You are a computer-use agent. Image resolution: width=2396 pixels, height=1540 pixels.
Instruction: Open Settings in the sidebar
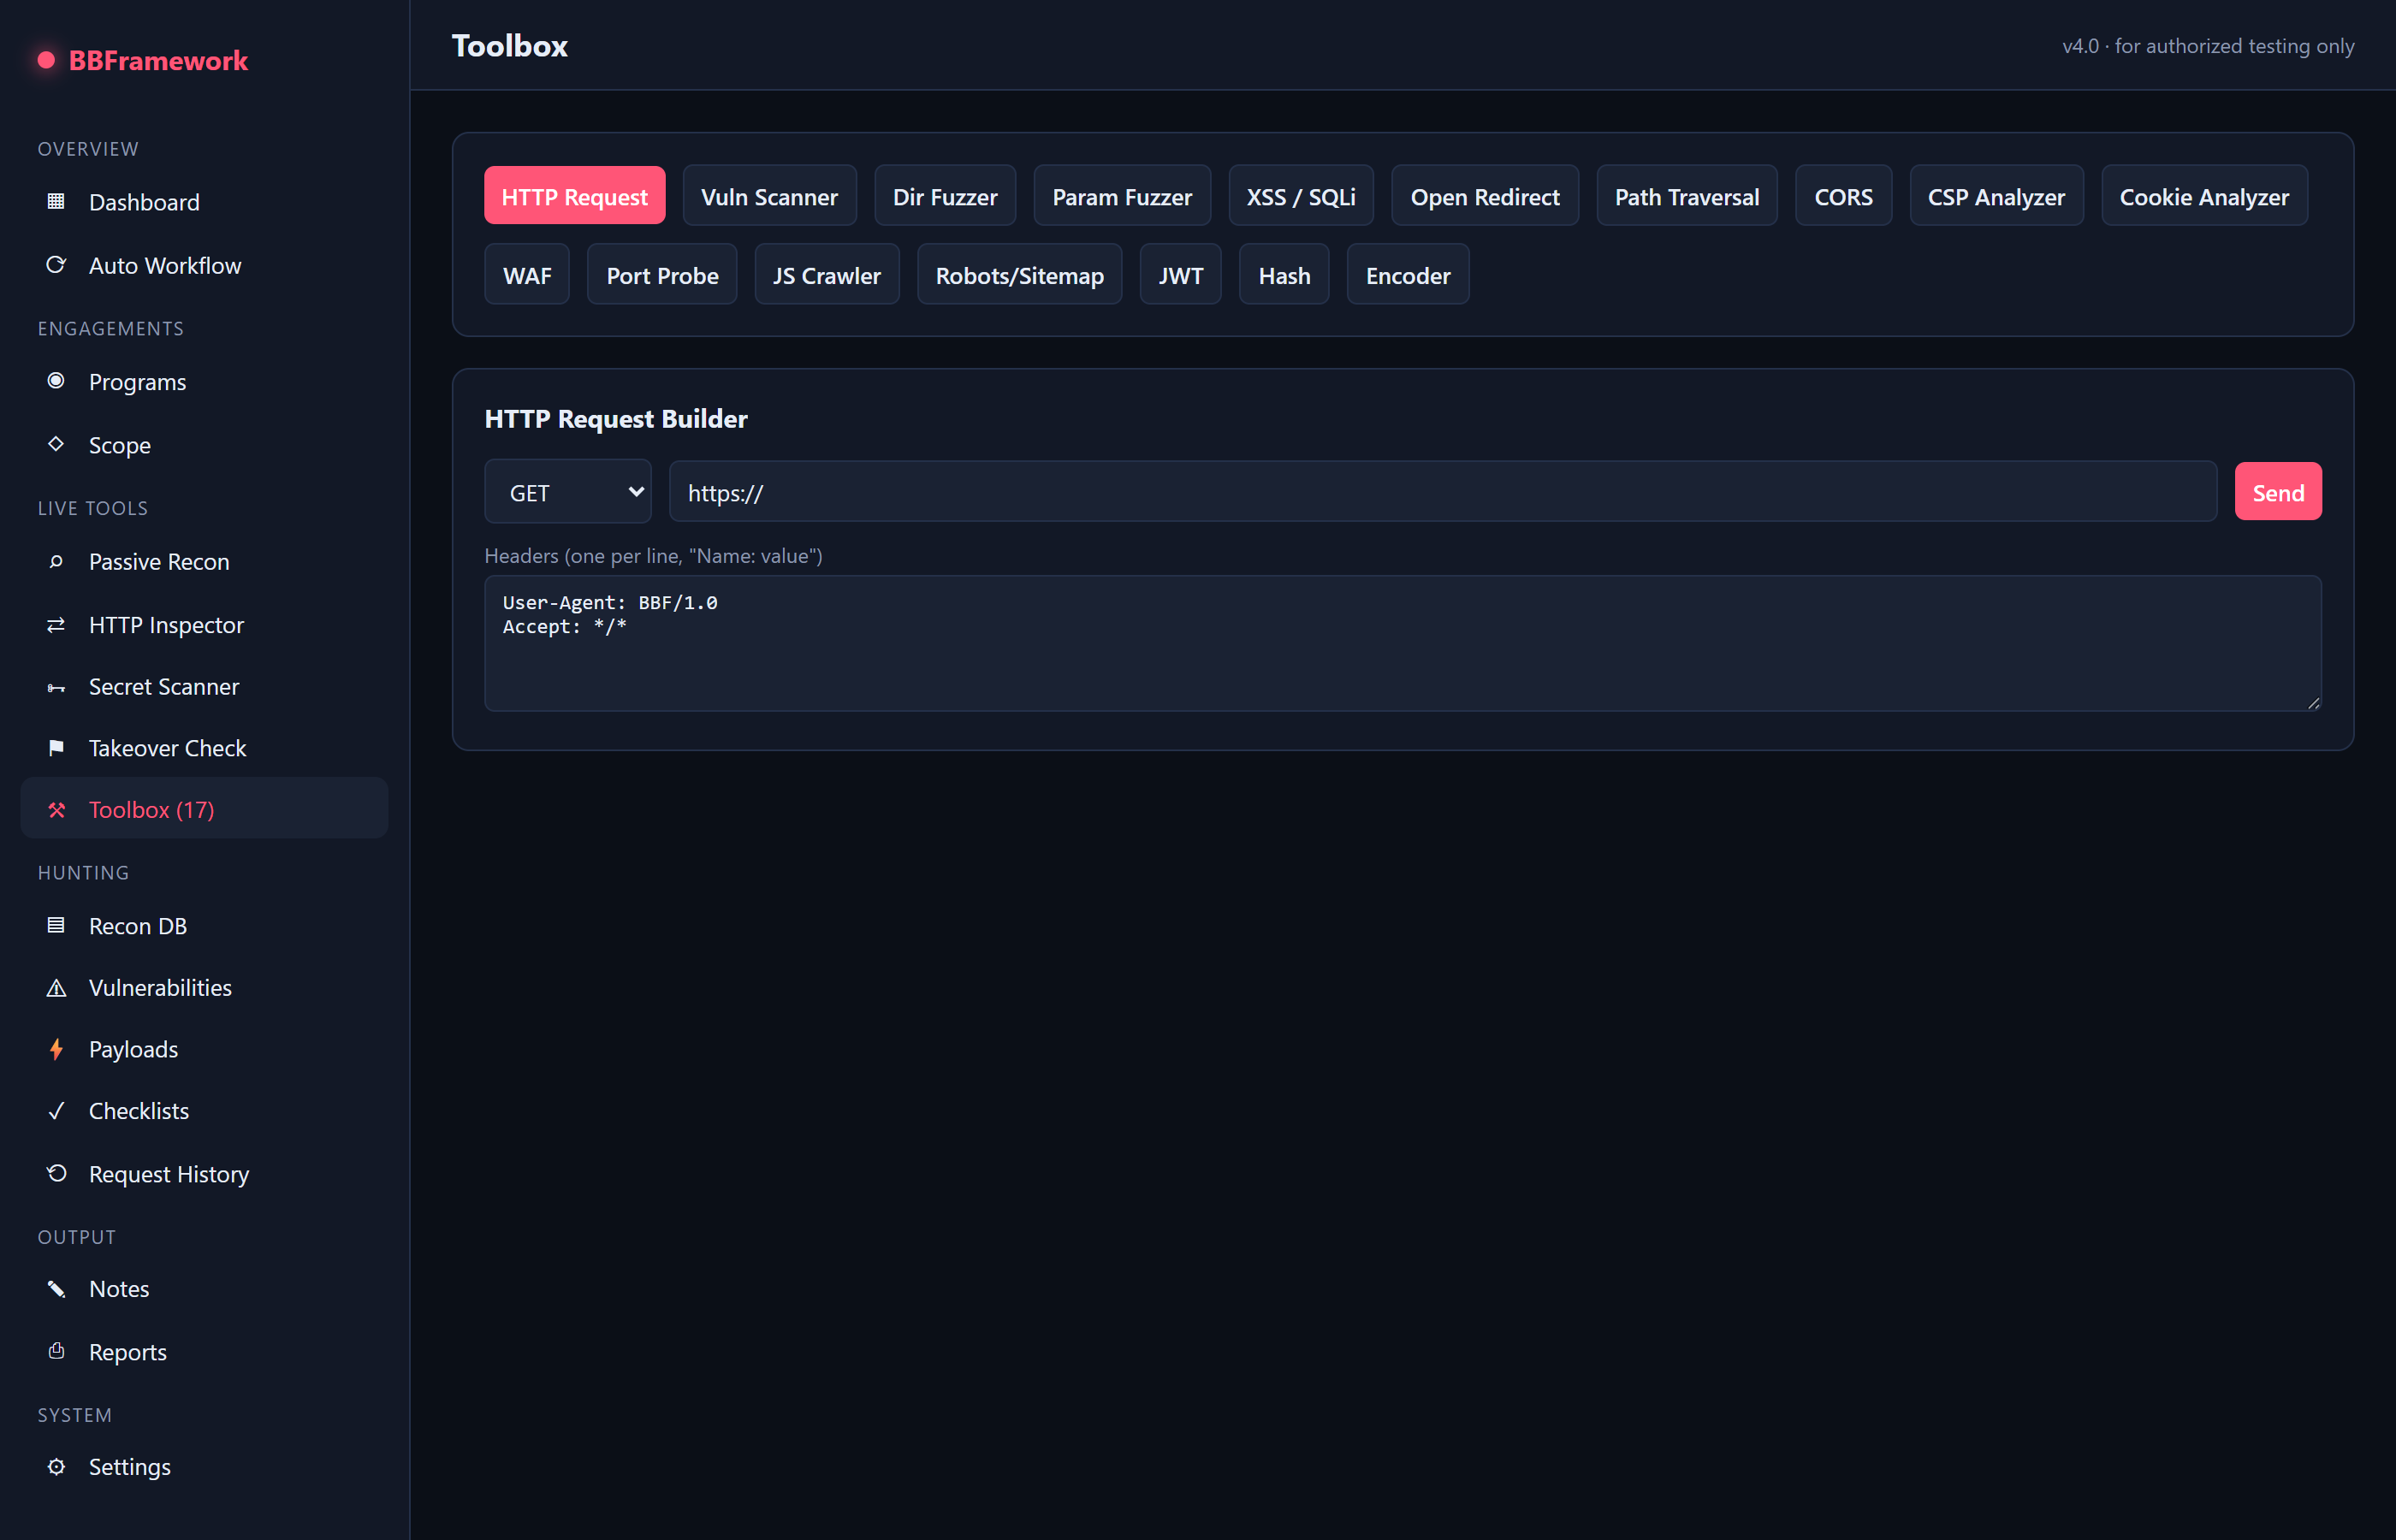pos(204,1466)
